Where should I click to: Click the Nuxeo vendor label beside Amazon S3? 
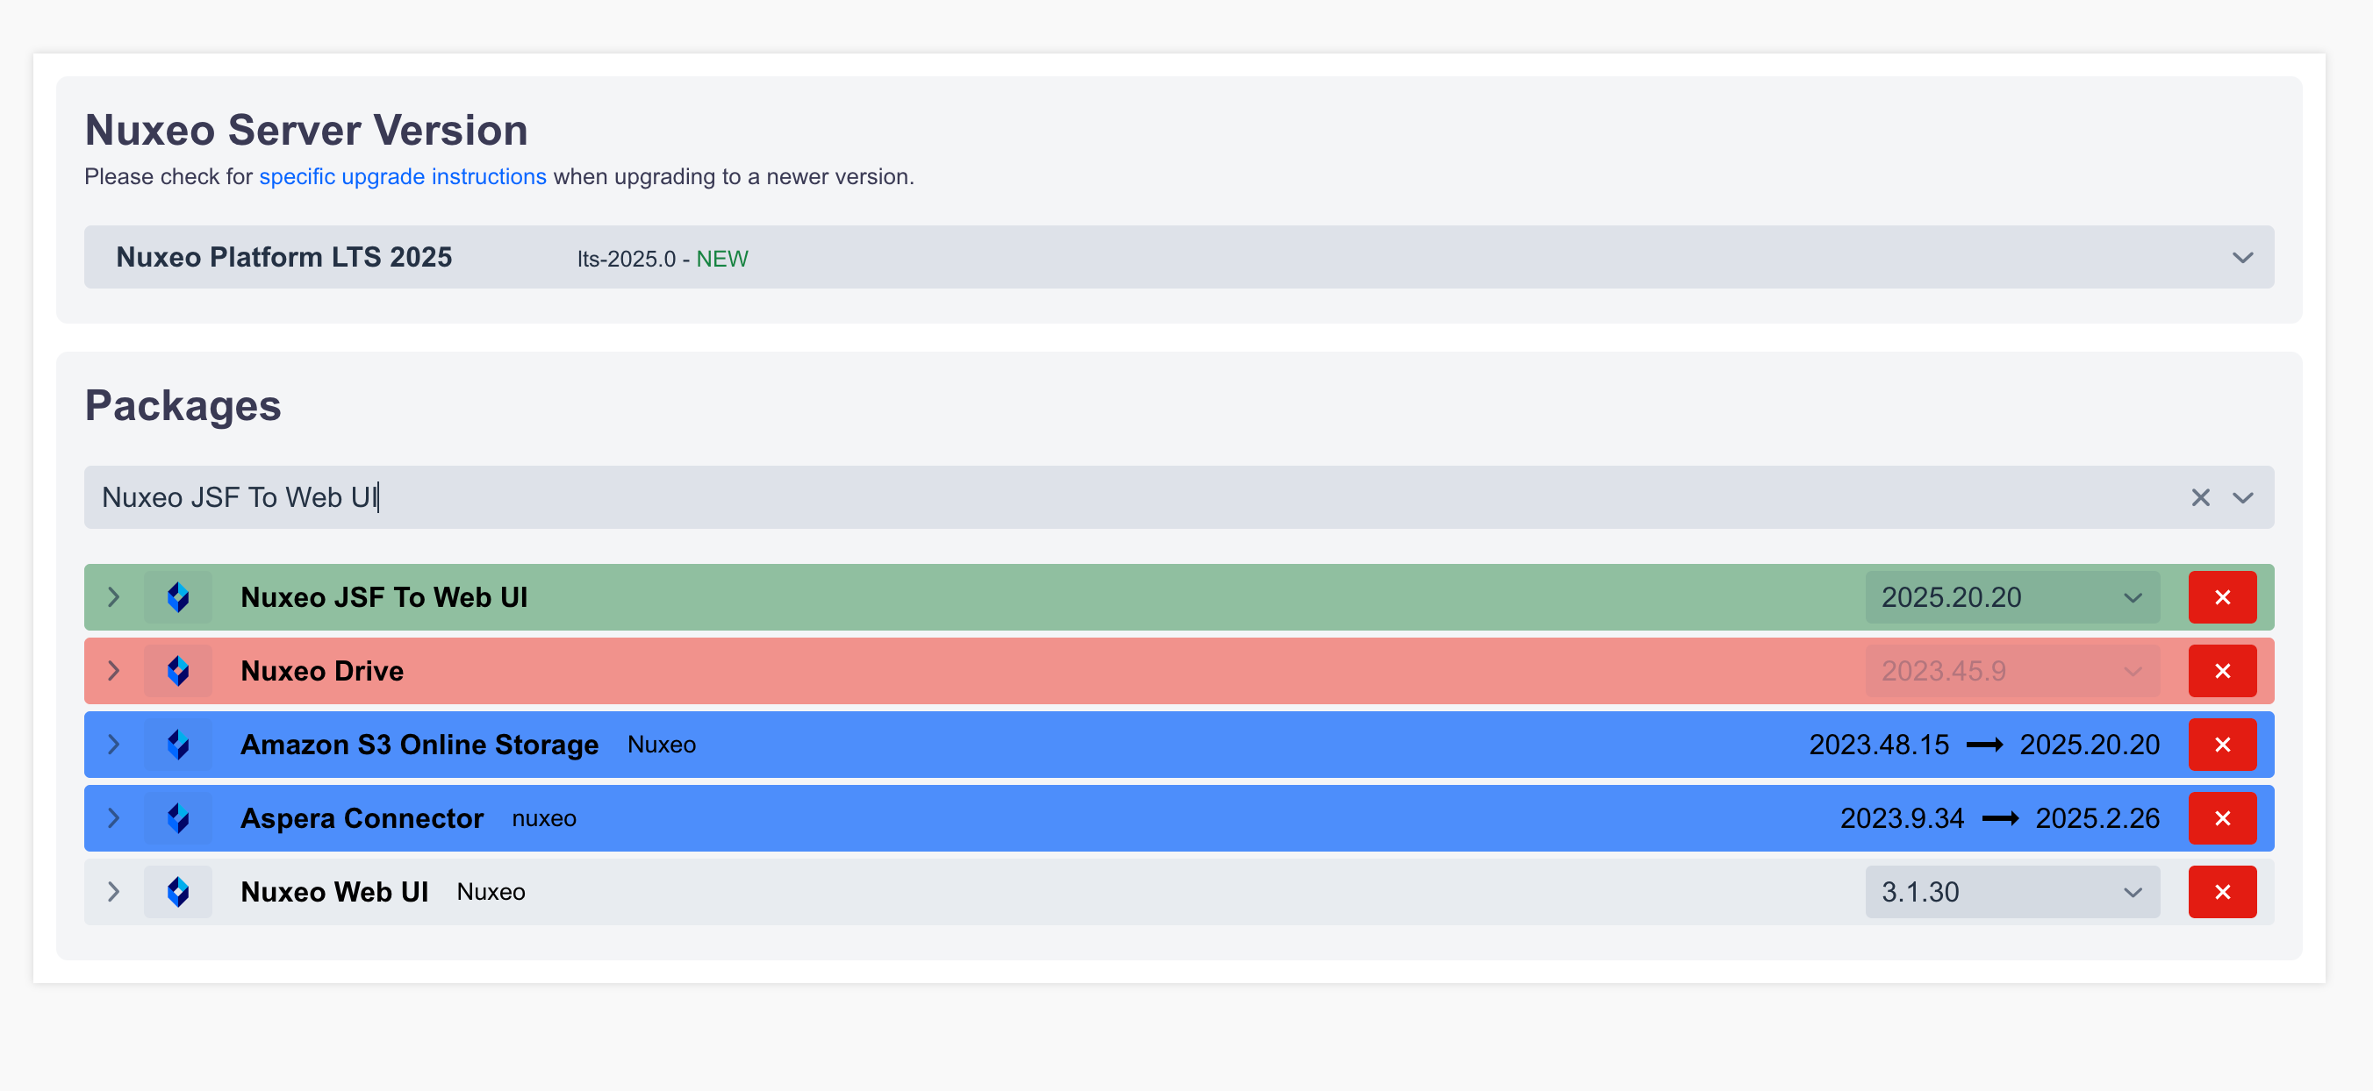(x=662, y=745)
